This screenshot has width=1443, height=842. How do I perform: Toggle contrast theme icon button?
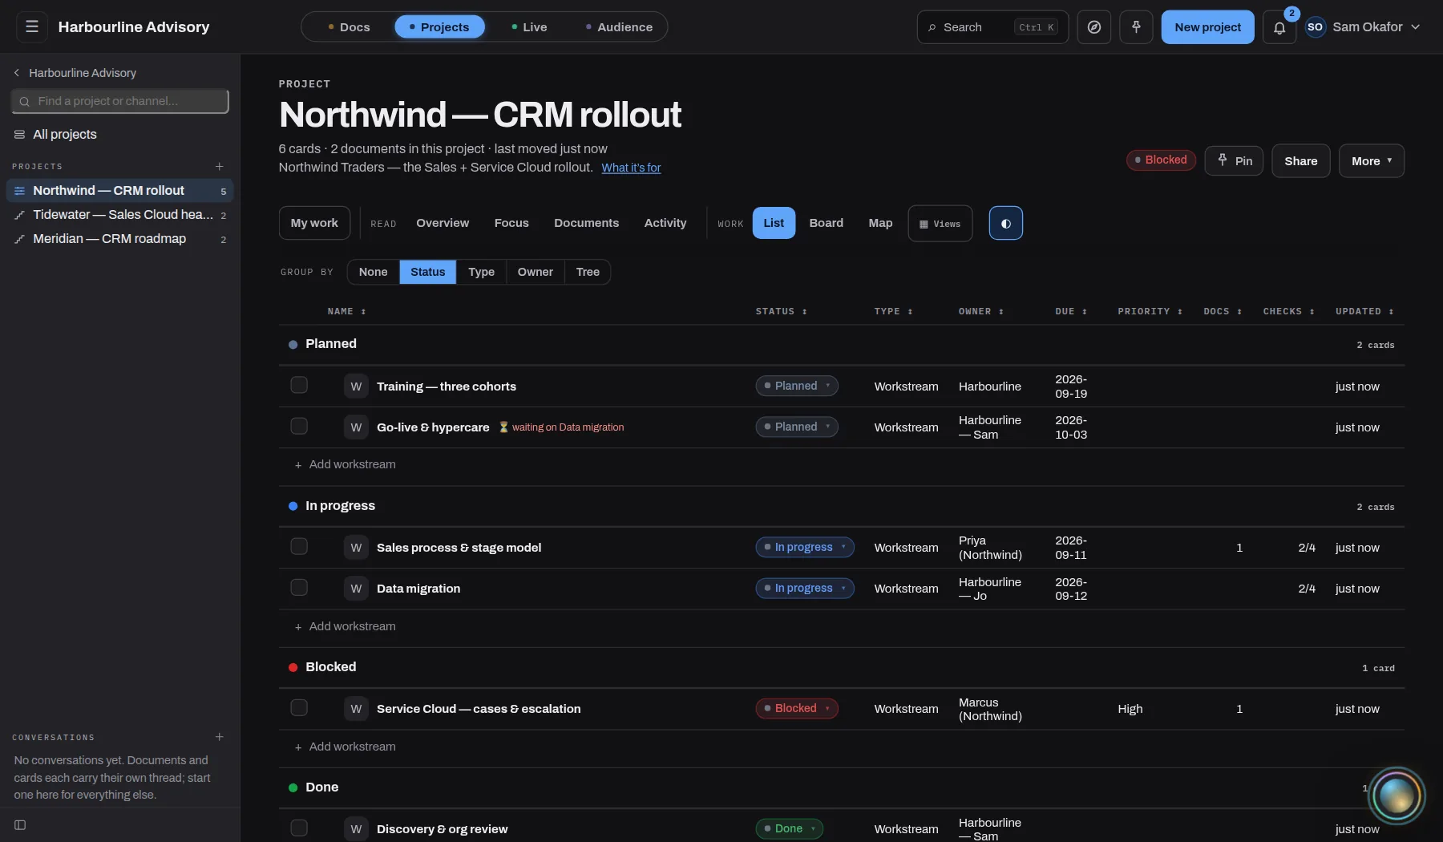click(x=1005, y=223)
